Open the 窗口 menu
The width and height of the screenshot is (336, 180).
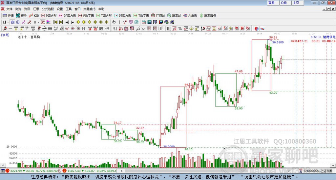pyautogui.click(x=77, y=9)
